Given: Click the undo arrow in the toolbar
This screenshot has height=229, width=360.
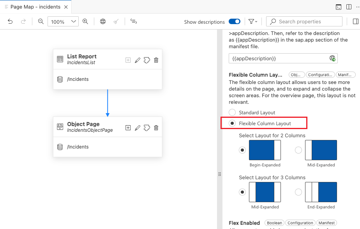Looking at the screenshot, I should [x=10, y=22].
